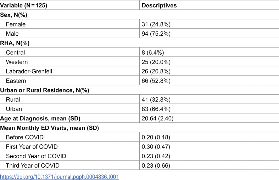Click the Variable (N=125) column header
279x180 pixels.
point(24,5)
